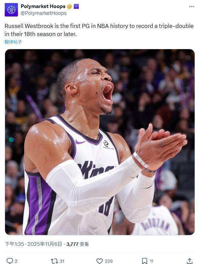Screen dimensions: 199x264
Task: Like the post with heart icon
Action: pyautogui.click(x=99, y=261)
